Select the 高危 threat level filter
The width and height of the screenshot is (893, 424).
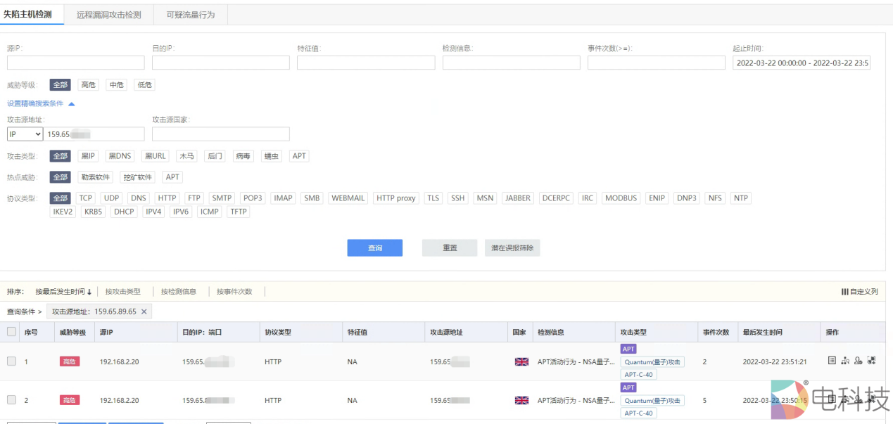[x=88, y=85]
